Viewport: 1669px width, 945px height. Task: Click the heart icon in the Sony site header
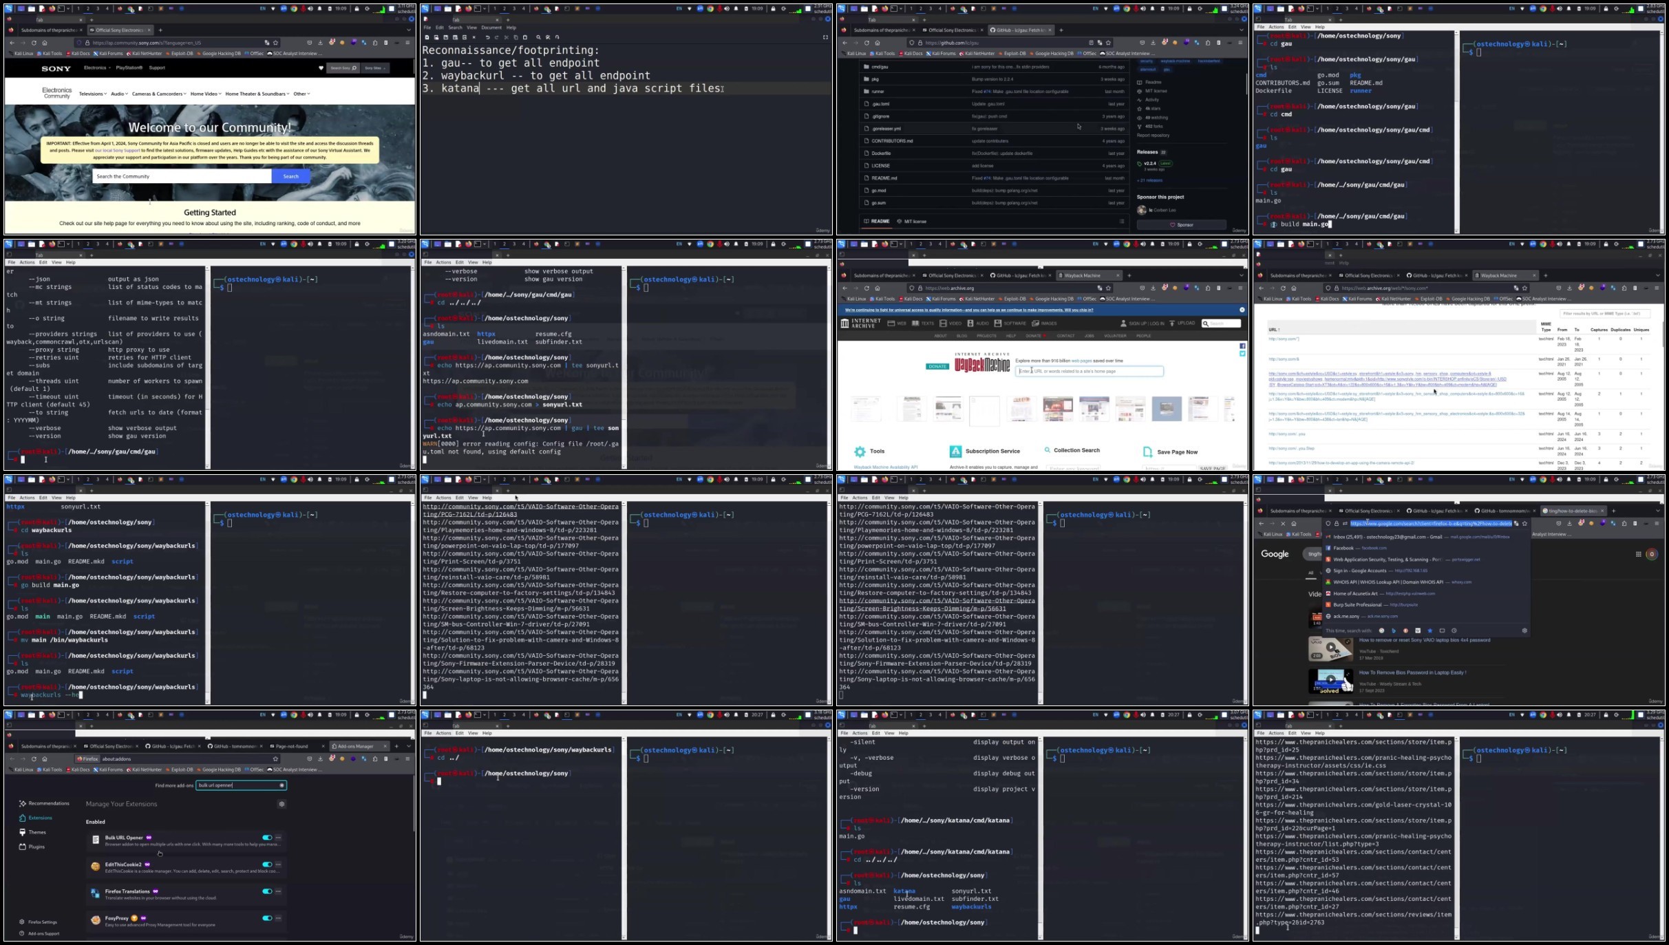321,68
